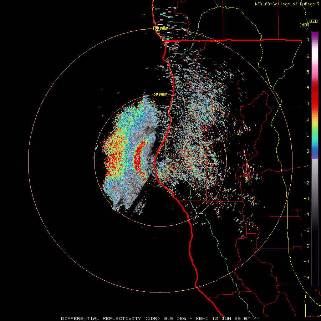Click the DIFFERENTIAL REFLECTIVITY caption text
Viewport: 321px width, 321px height.
[x=101, y=319]
